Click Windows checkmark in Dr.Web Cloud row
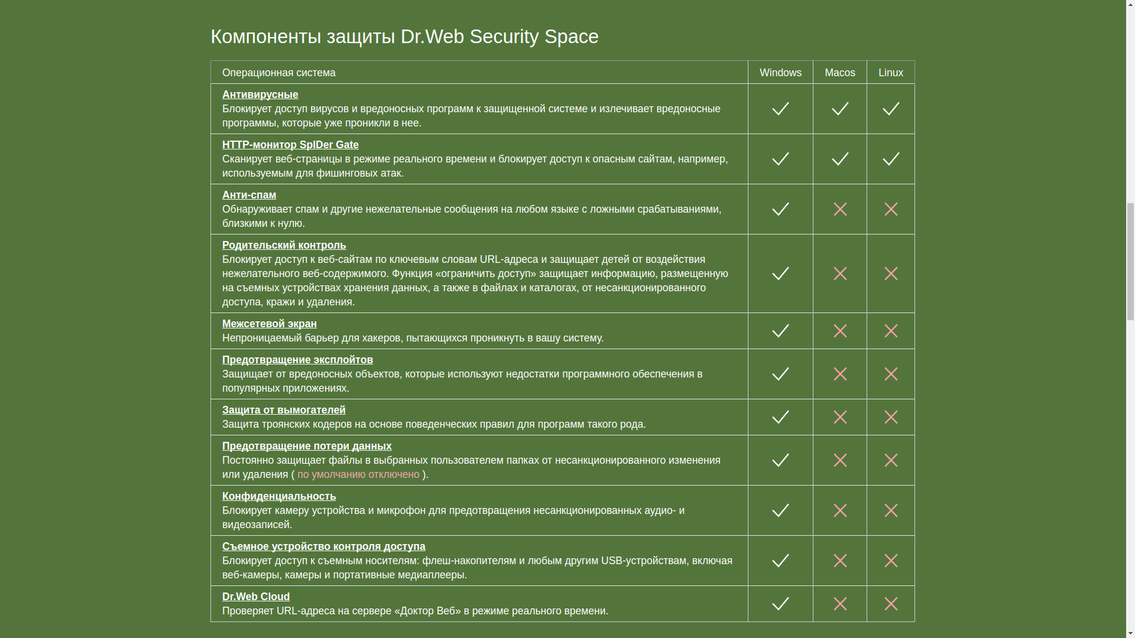The height and width of the screenshot is (638, 1135). click(x=780, y=604)
